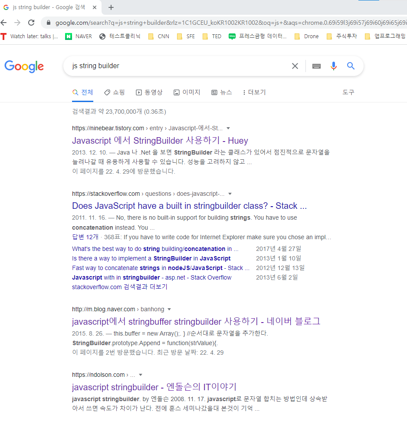
Task: Open the 테스트클리닉 bookmark
Action: coord(120,36)
